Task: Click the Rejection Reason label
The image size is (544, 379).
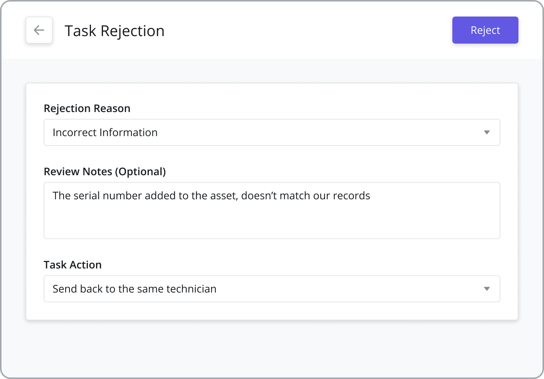Action: tap(87, 108)
